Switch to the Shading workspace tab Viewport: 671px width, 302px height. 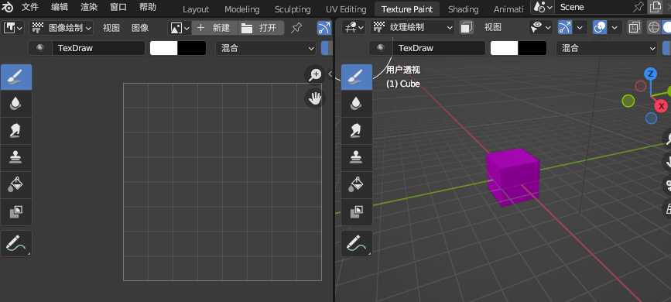463,9
